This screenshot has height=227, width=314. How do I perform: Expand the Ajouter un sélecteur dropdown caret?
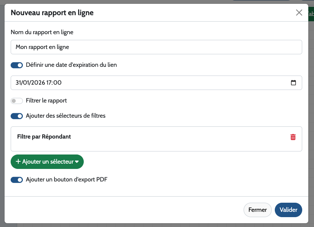[x=77, y=162]
